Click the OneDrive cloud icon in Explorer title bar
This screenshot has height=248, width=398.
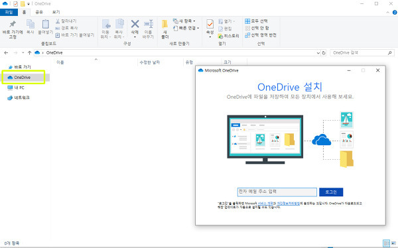pos(5,4)
